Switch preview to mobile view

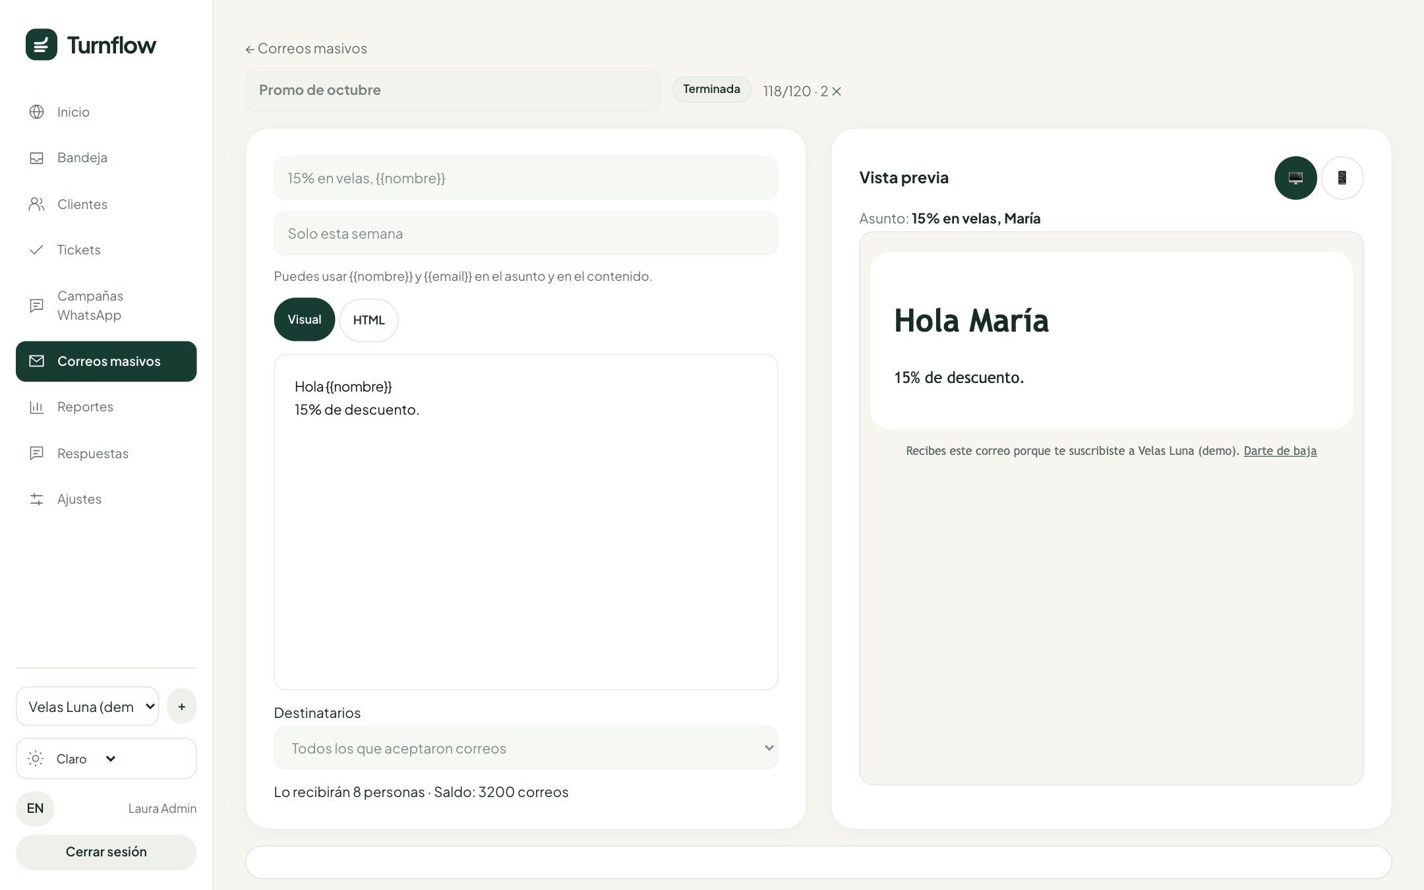[x=1342, y=178]
